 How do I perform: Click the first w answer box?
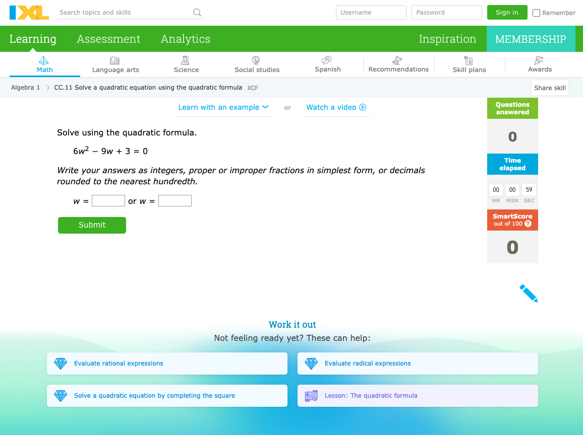108,201
